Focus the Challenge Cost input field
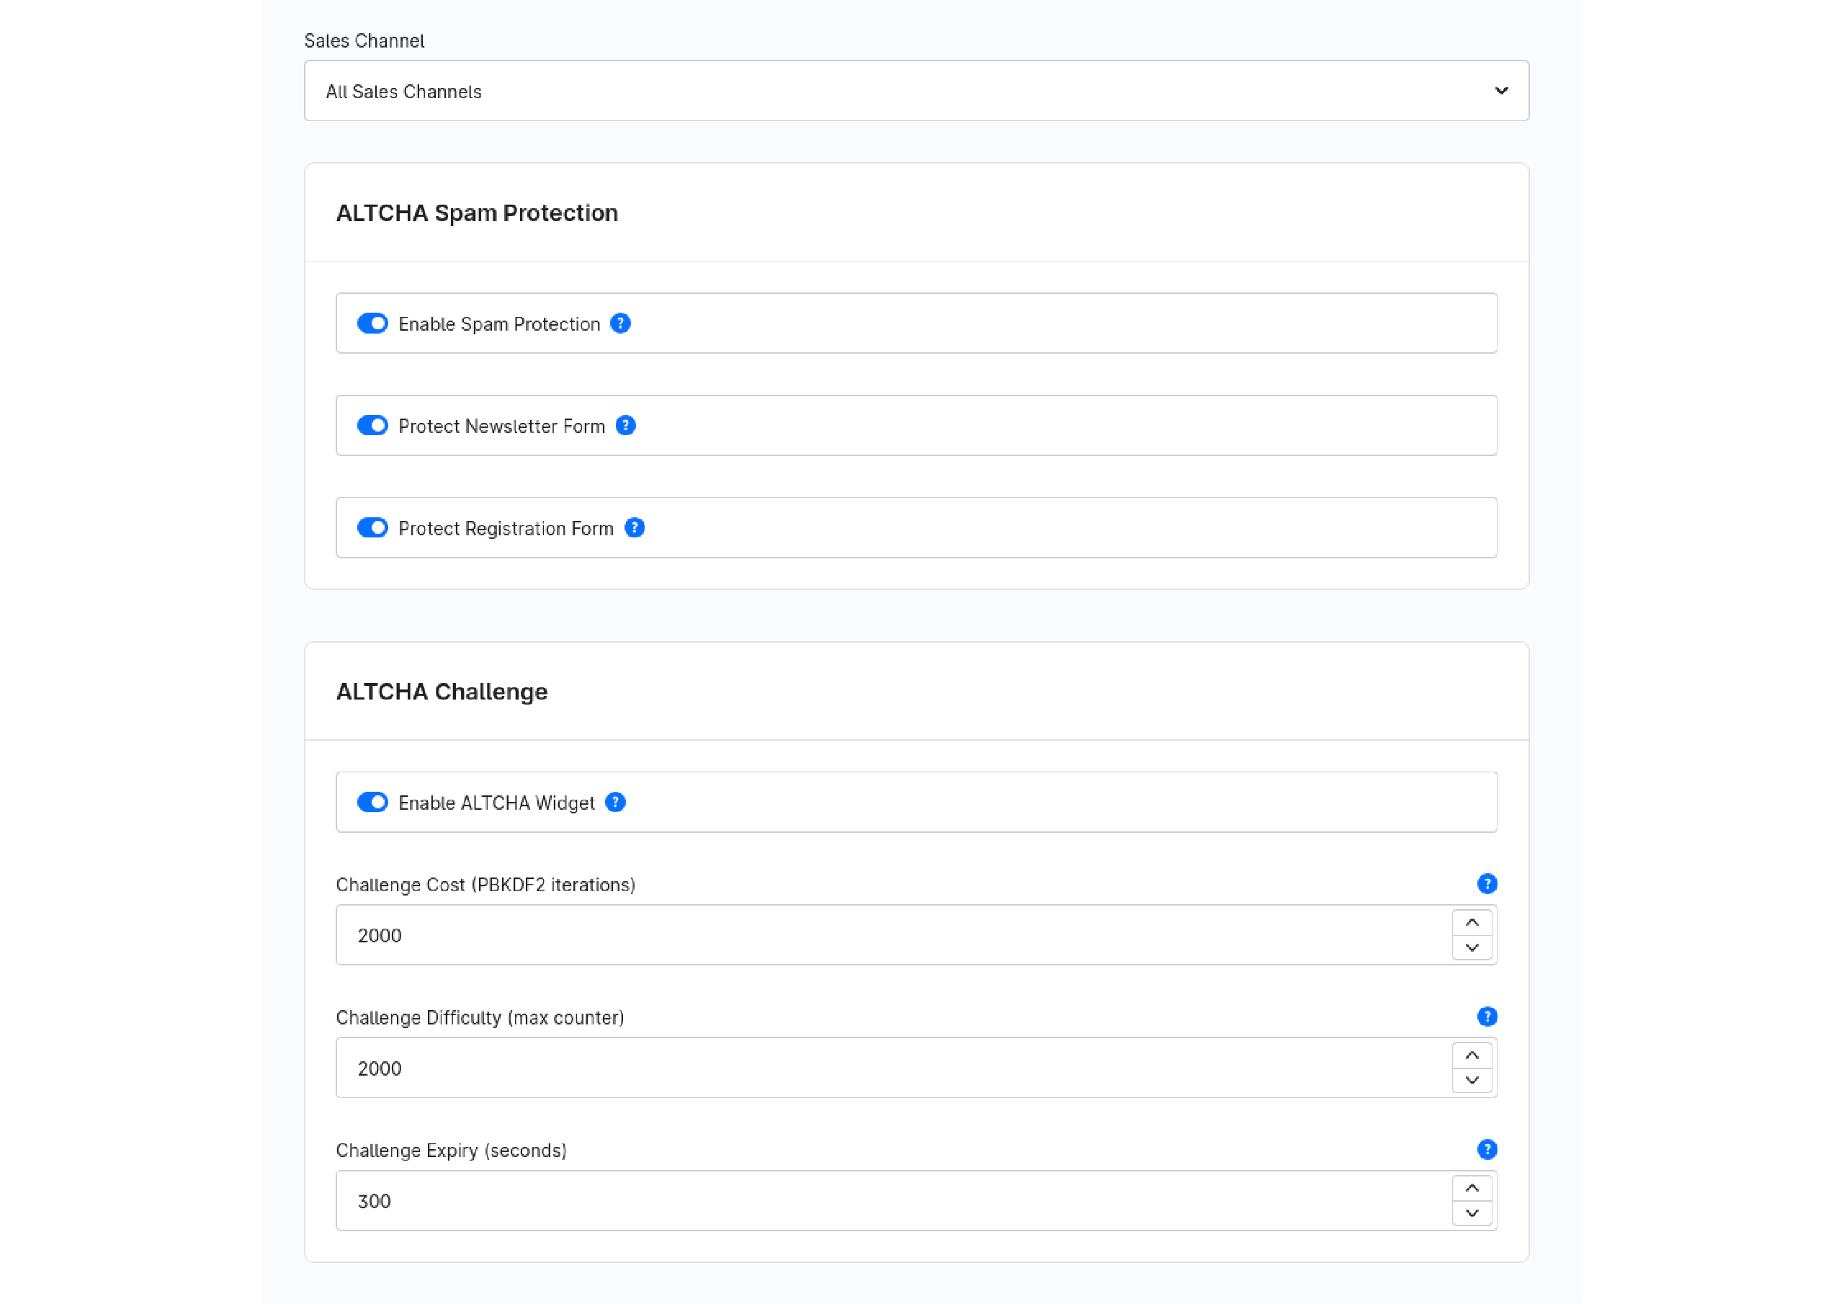1844x1304 pixels. click(x=893, y=934)
